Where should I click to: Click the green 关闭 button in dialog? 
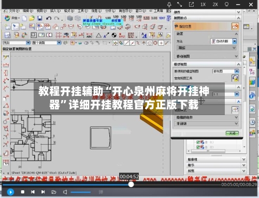coord(232,133)
